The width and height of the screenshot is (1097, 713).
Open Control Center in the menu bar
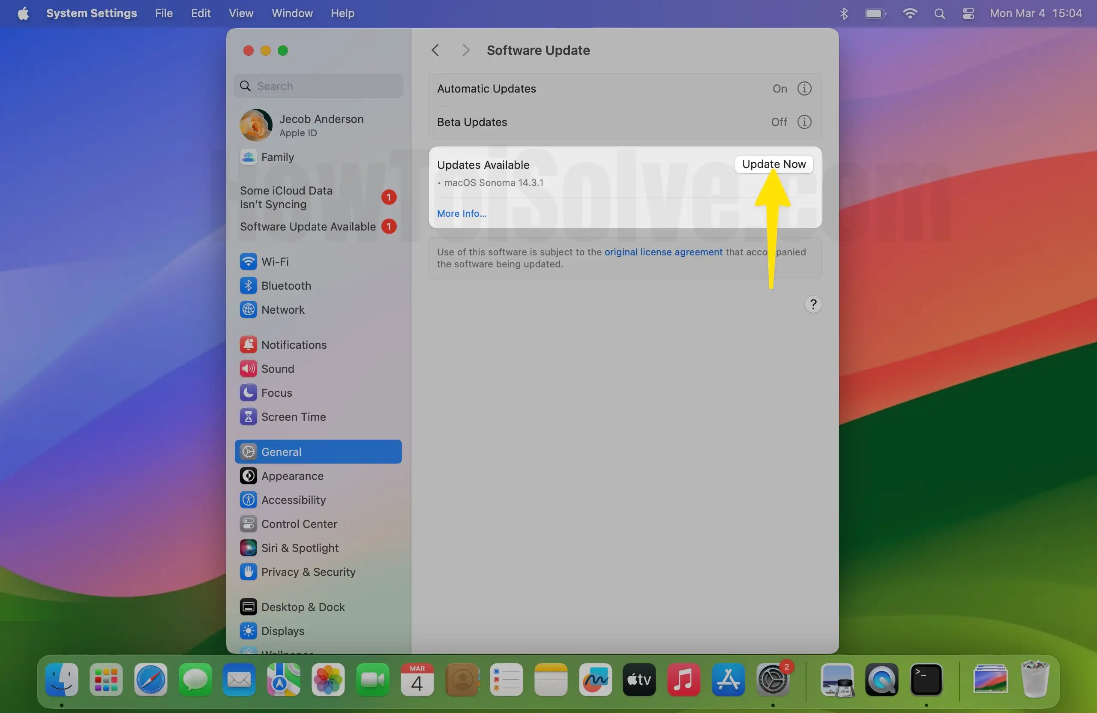click(x=968, y=13)
